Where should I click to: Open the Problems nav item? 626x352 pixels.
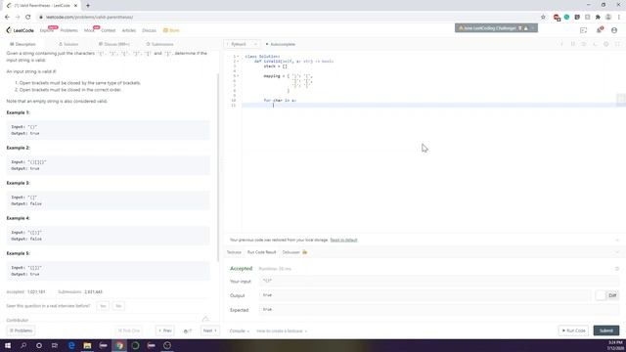(x=69, y=30)
